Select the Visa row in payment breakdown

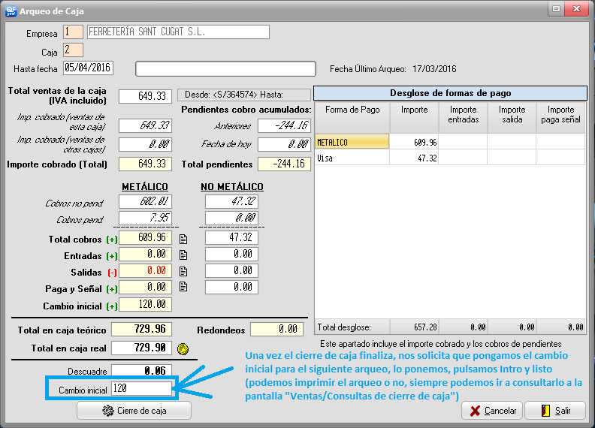[450, 158]
